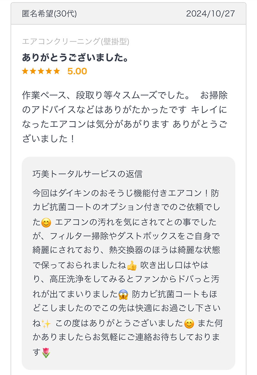Screen dimensions: 257x375
Task: Click the smiling emoji after 依頼でした
Action: tap(46, 223)
